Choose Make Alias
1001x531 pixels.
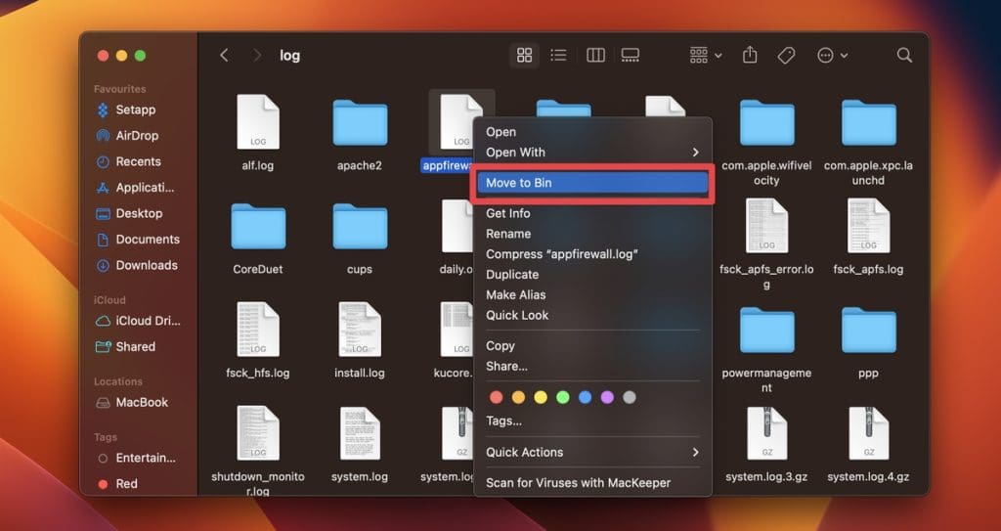(x=592, y=295)
